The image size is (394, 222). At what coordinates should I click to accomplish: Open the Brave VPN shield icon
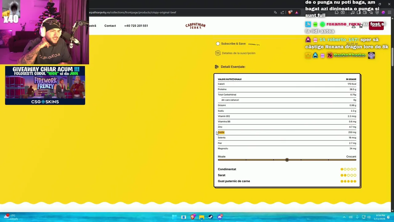377,12
